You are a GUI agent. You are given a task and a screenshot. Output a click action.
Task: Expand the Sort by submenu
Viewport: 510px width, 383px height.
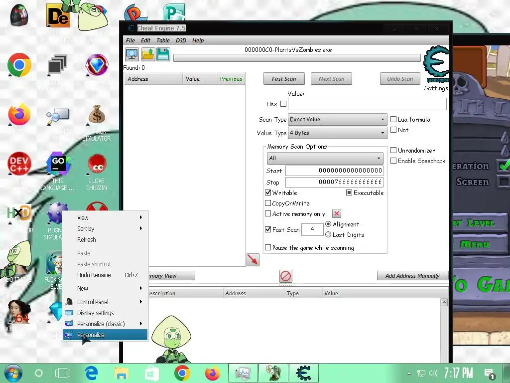click(x=106, y=228)
